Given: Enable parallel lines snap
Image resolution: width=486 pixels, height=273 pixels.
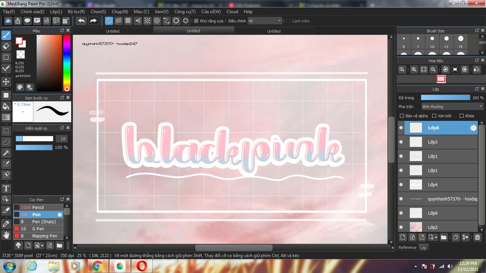Looking at the screenshot, I should pyautogui.click(x=118, y=21).
